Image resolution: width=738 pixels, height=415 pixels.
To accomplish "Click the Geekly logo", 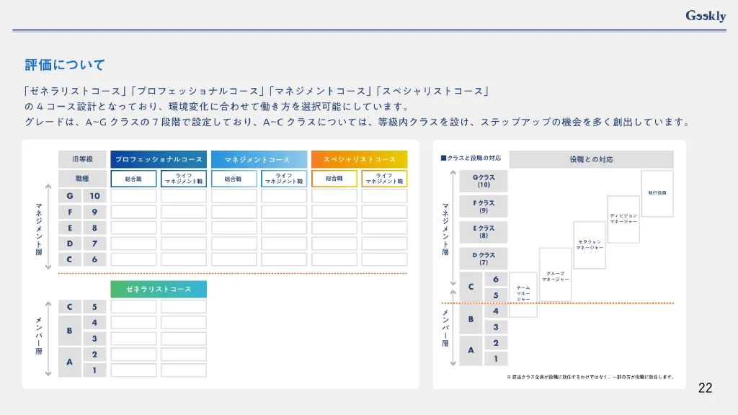I will tap(706, 16).
